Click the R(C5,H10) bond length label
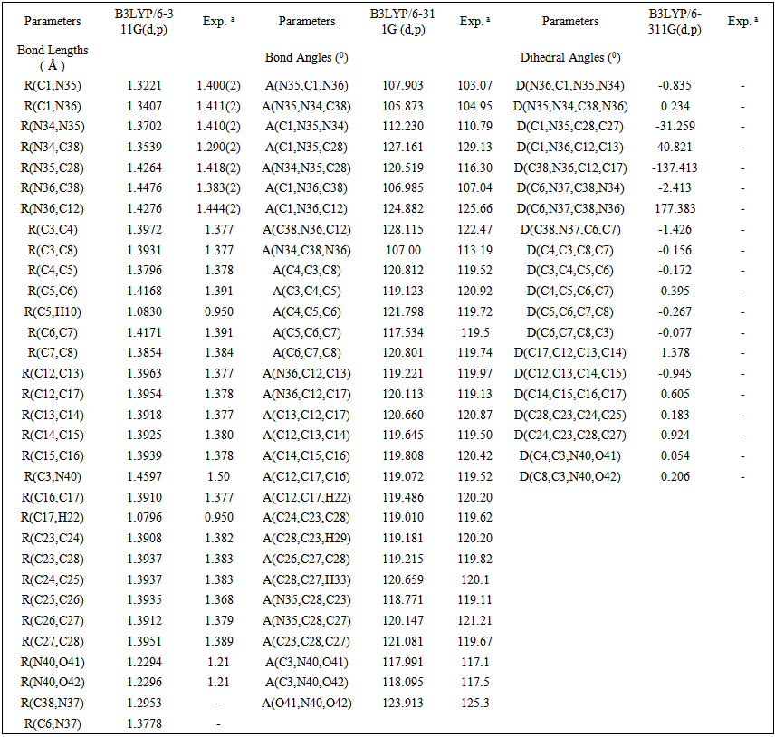 pos(53,311)
